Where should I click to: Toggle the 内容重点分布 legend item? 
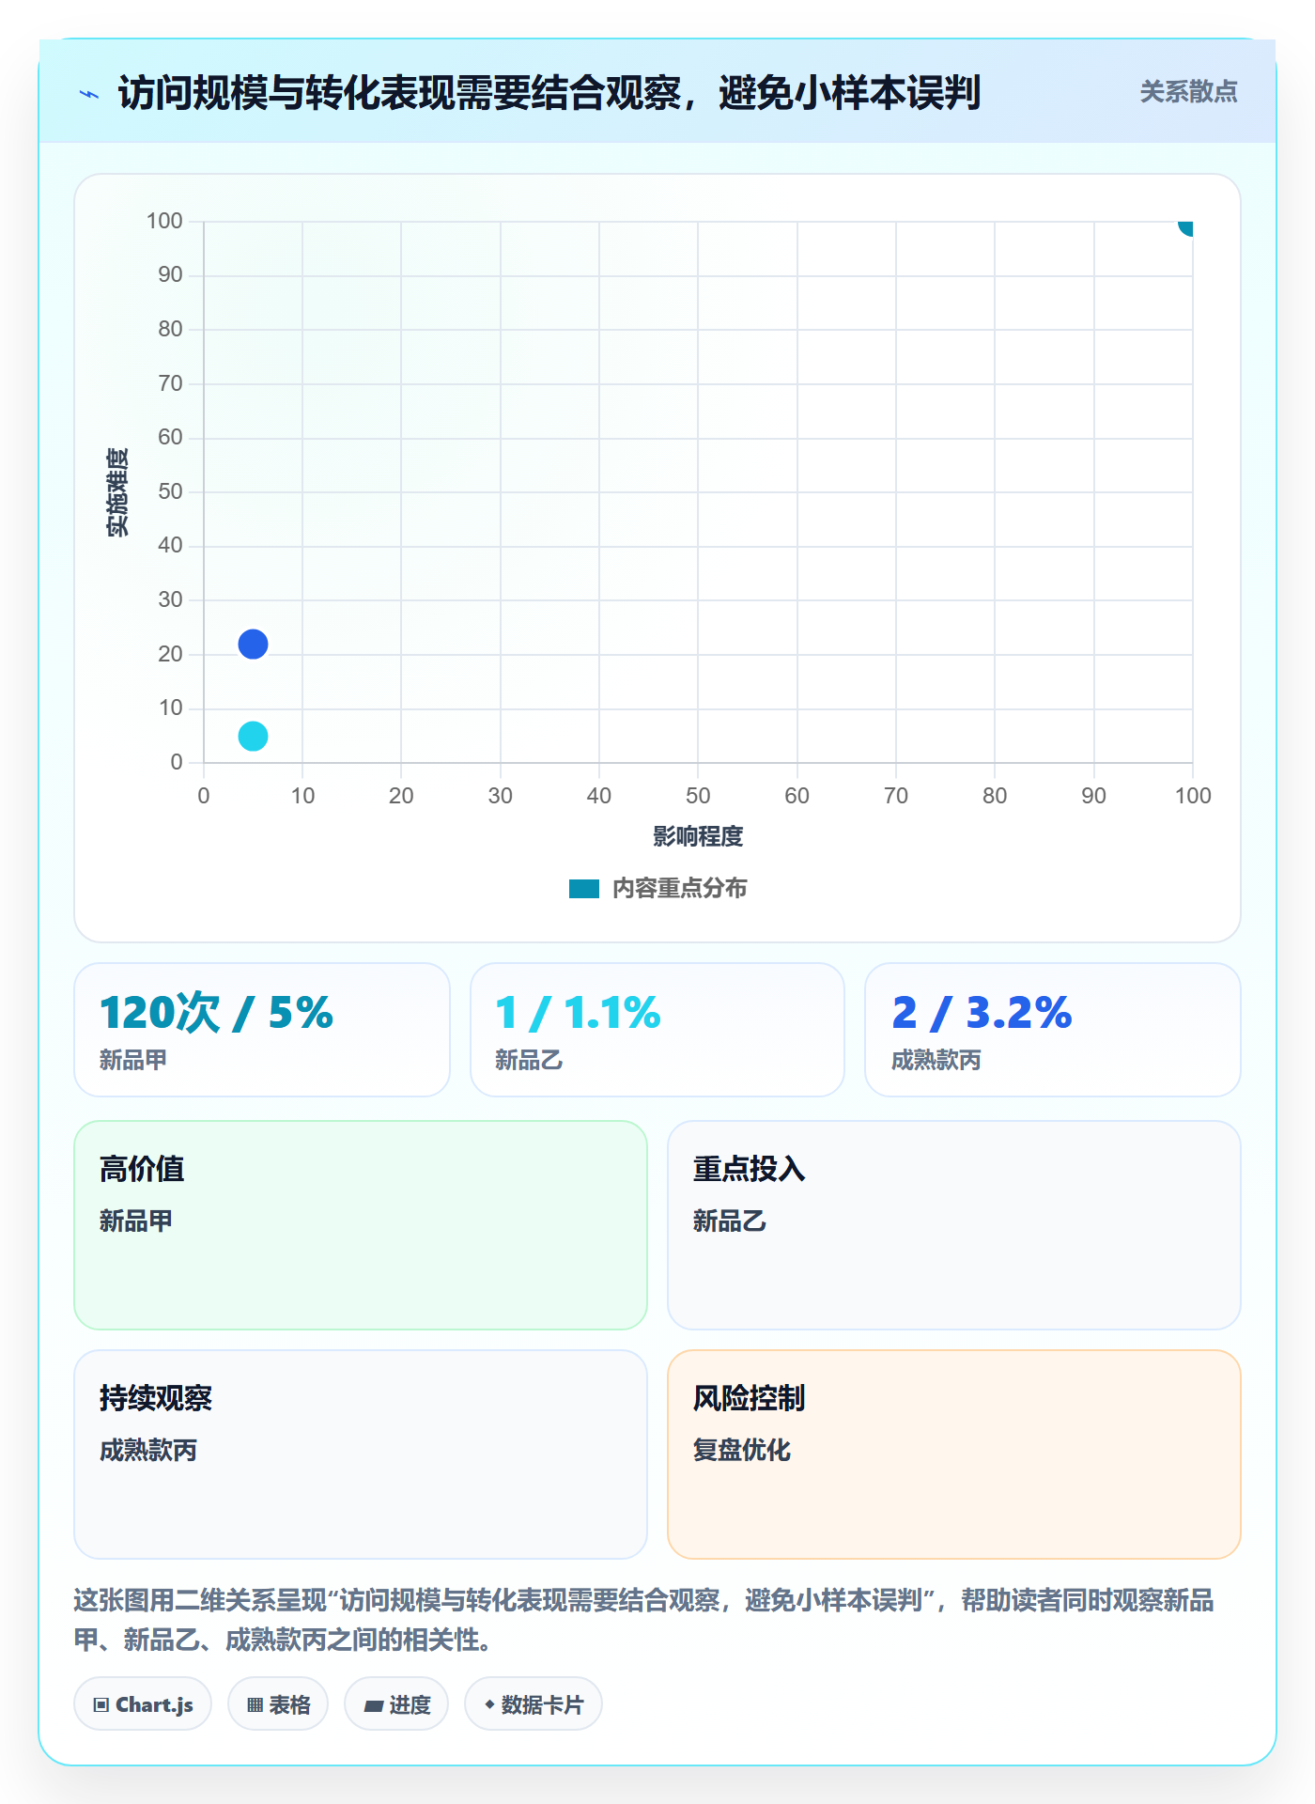(x=657, y=888)
